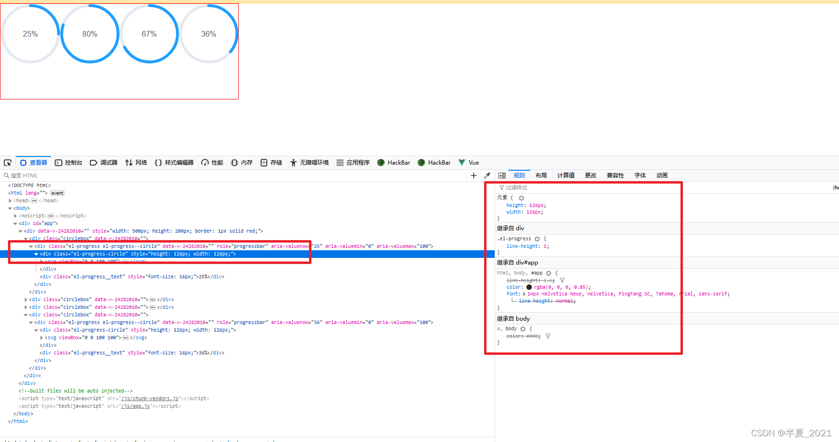
Task: Open the 无障碍环境 accessibility panel
Action: (309, 163)
